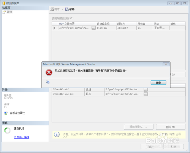Click the red error icon in the dialog
This screenshot has height=153, width=190.
pos(49,73)
